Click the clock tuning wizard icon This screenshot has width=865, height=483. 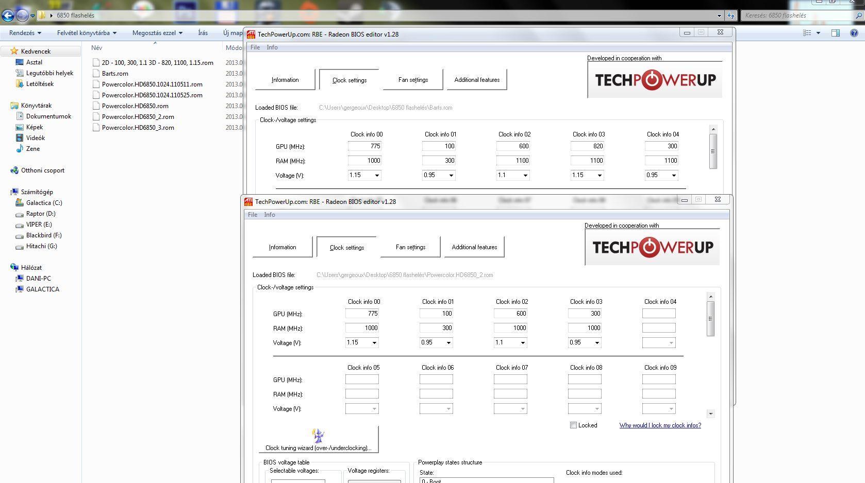click(x=318, y=436)
